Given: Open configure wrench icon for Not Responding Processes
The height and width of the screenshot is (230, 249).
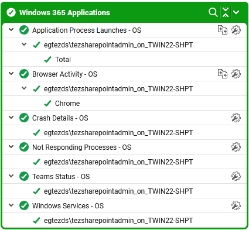Looking at the screenshot, I should tap(236, 147).
